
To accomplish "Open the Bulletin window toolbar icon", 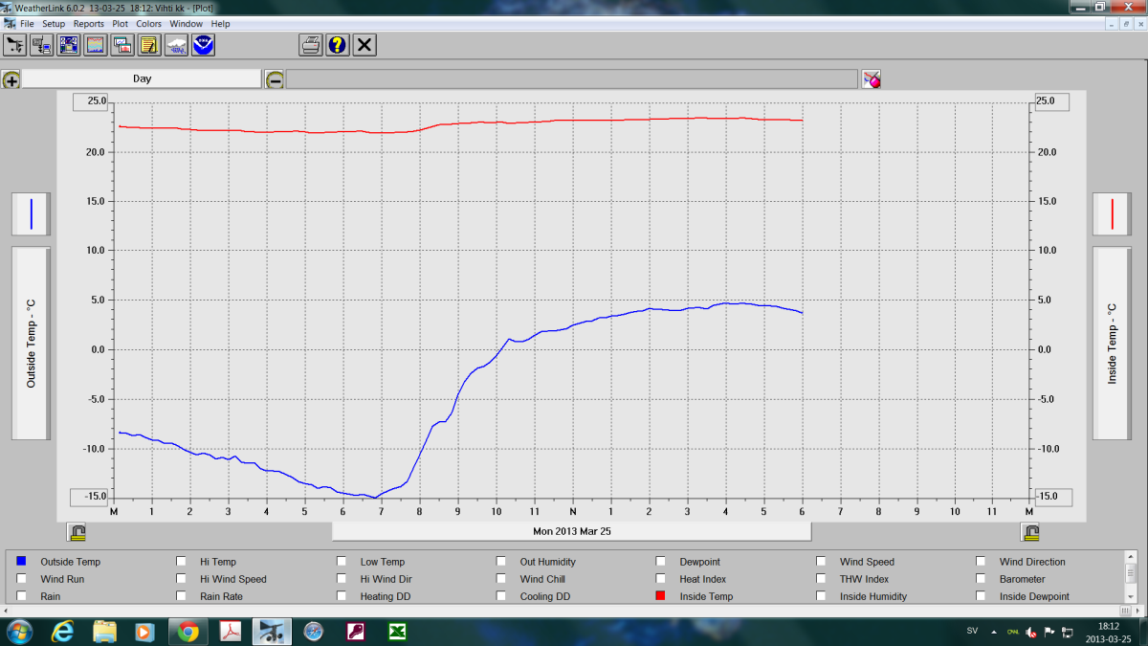I will (69, 45).
